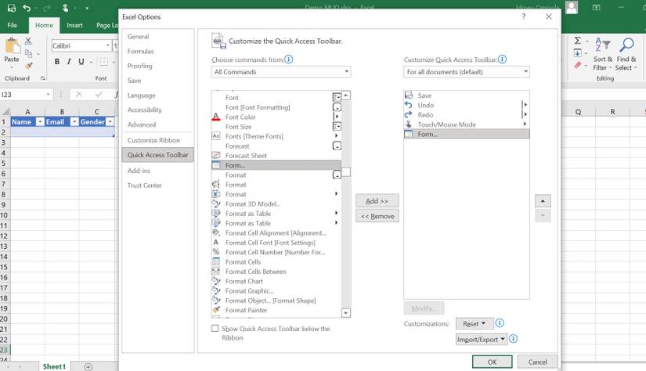Click the Help question mark in Excel Options

tap(524, 16)
